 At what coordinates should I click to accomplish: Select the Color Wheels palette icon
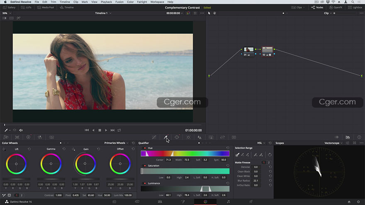coord(28,137)
